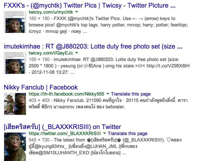205x161 pixels.
Task: Open imutekimhae Lotte duty free photo result
Action: [93, 47]
